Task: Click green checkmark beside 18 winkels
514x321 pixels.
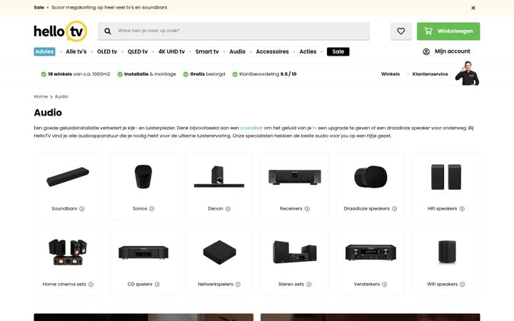Action: tap(44, 74)
